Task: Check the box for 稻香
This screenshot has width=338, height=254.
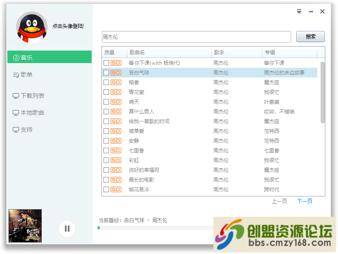Action: pyautogui.click(x=106, y=82)
